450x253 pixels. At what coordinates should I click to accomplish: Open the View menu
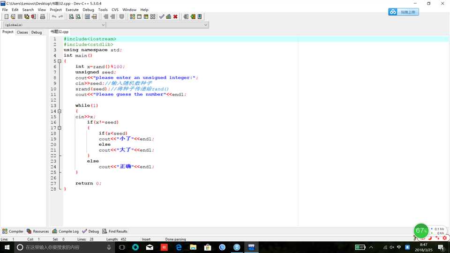click(x=42, y=10)
